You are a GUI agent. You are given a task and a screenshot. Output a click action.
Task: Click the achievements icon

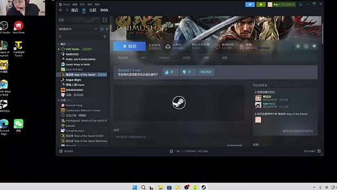pyautogui.click(x=241, y=46)
